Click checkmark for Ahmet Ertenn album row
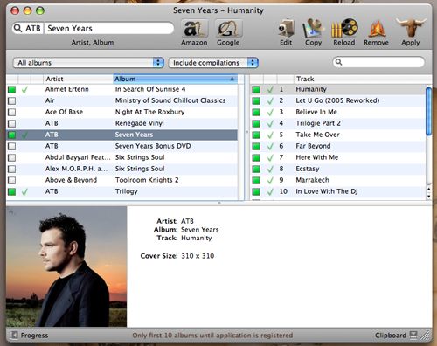The width and height of the screenshot is (437, 346). coord(24,89)
